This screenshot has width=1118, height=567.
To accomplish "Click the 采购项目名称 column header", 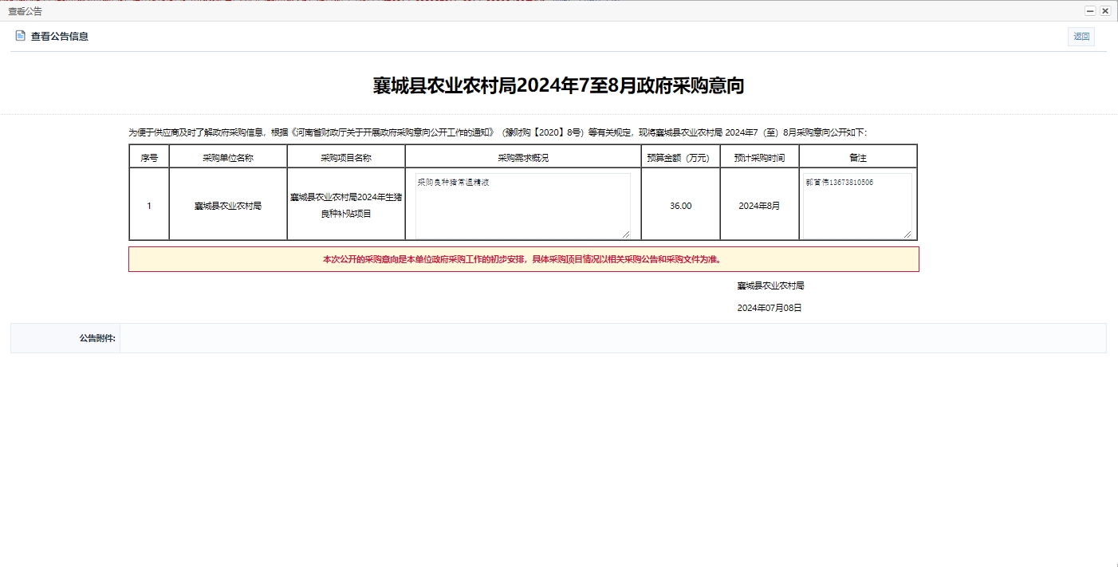I will pyautogui.click(x=346, y=158).
